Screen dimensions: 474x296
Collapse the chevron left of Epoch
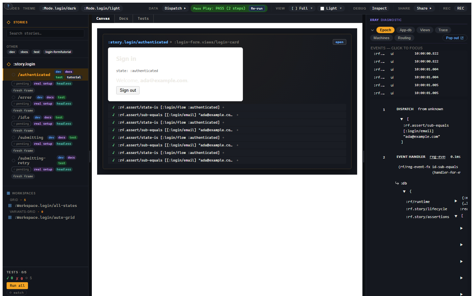373,30
